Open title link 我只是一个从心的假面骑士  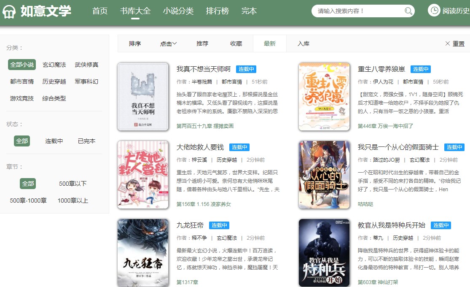point(398,147)
